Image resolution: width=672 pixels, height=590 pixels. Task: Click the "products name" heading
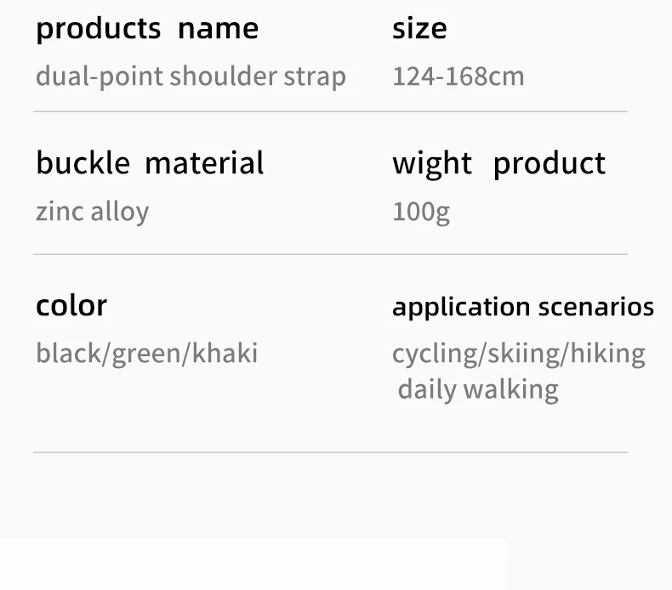(x=147, y=29)
